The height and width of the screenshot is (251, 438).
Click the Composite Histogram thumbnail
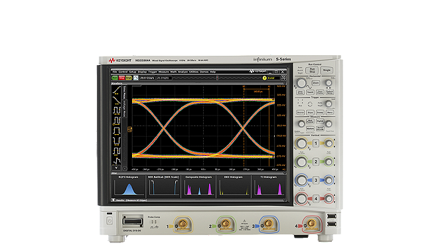198,186
